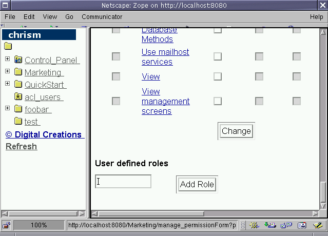Open the Mailbox icon in component bar
The width and height of the screenshot is (328, 236).
(270, 225)
